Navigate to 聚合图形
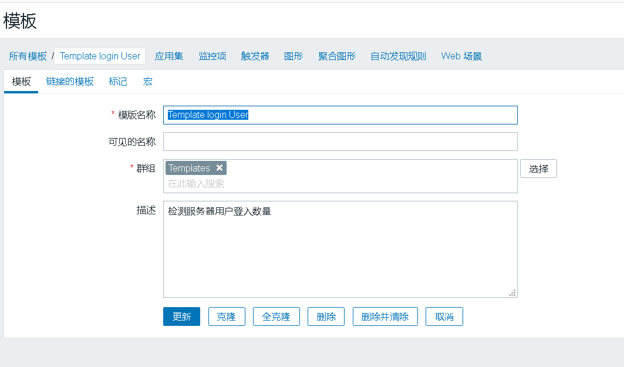624x367 pixels. point(337,56)
